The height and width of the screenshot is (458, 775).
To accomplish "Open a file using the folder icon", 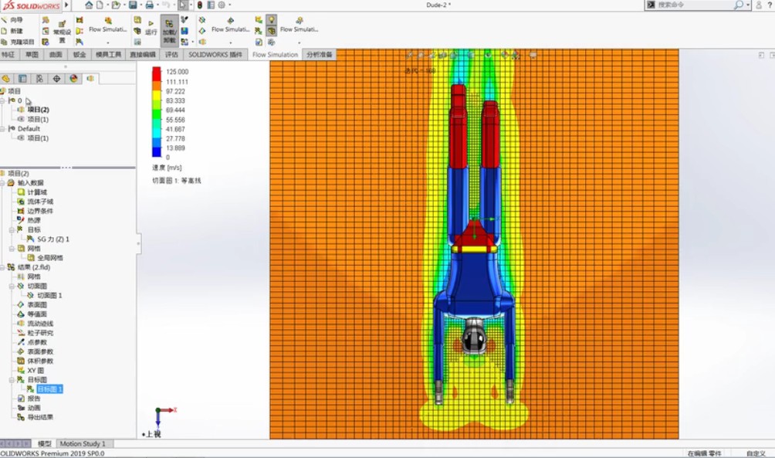I will [x=116, y=5].
